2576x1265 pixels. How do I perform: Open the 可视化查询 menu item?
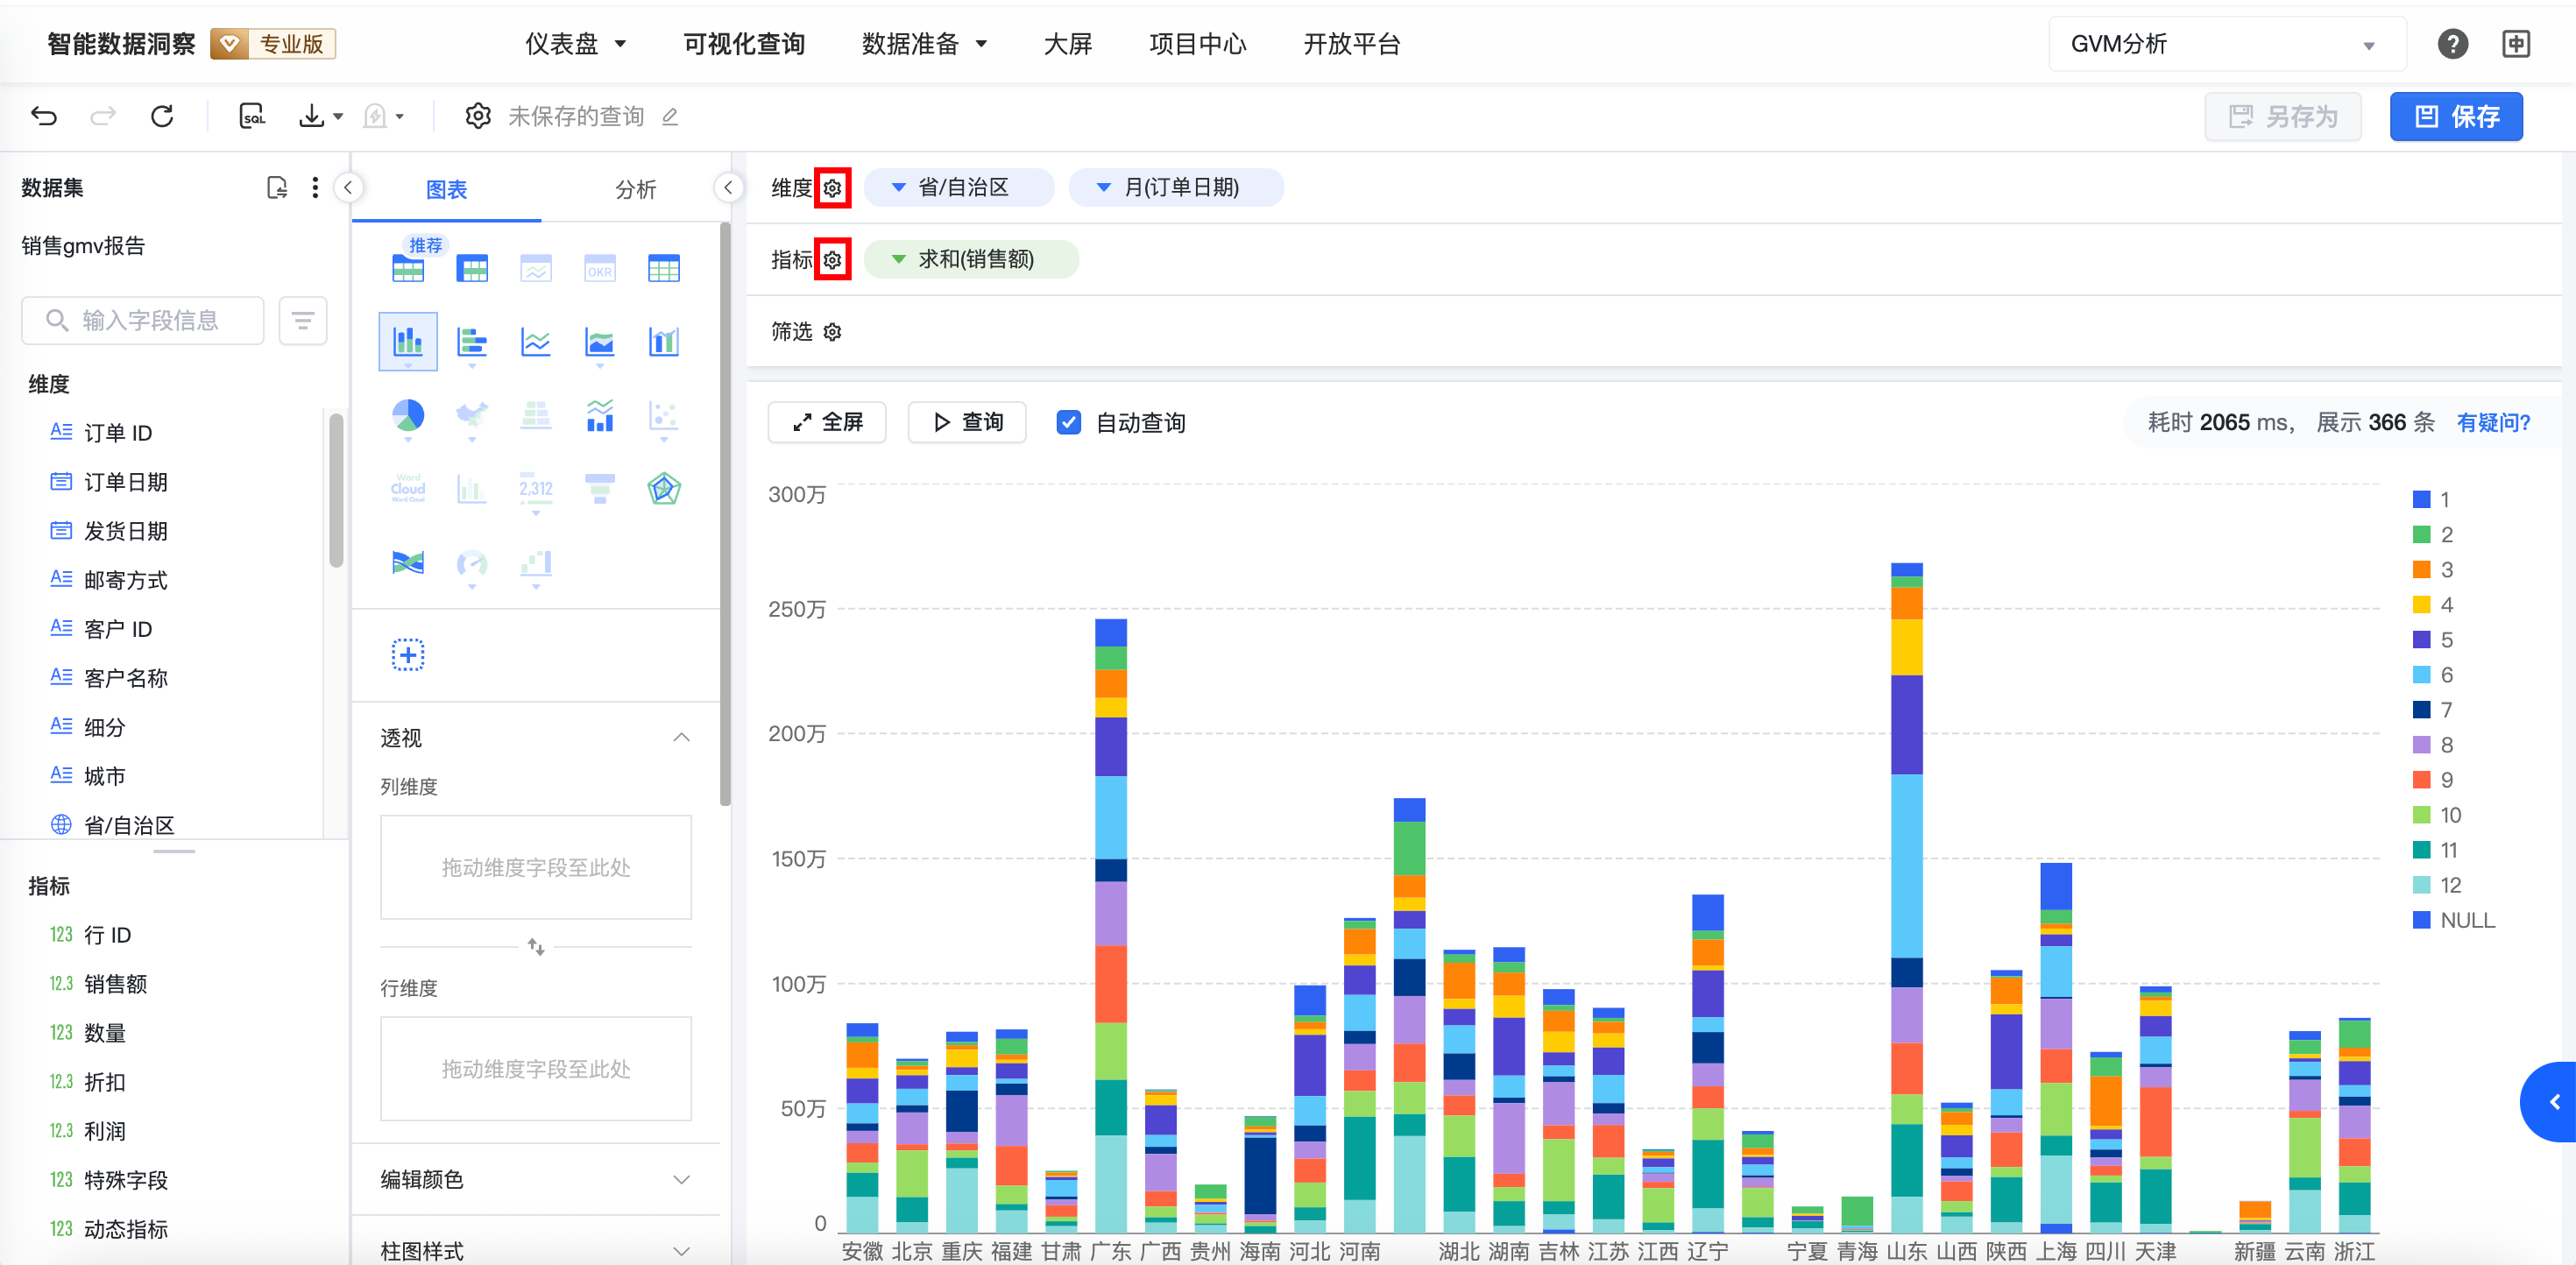(744, 44)
